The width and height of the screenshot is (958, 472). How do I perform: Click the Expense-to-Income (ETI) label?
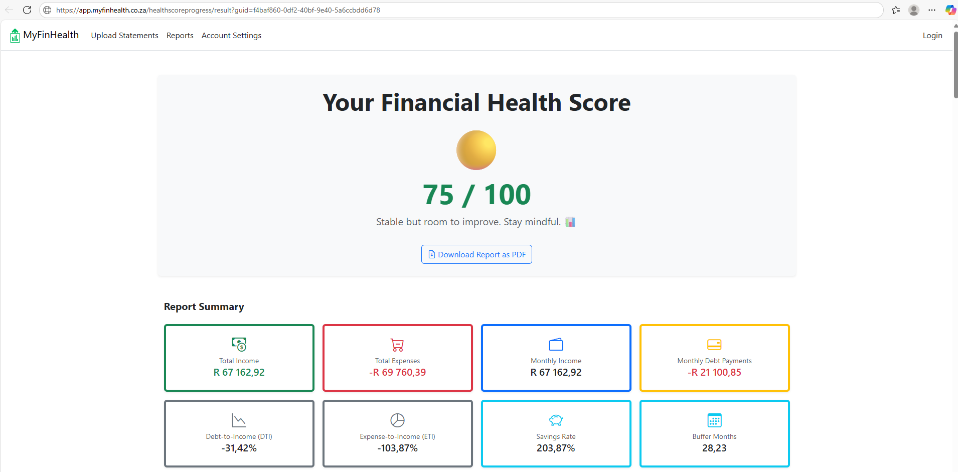tap(398, 436)
